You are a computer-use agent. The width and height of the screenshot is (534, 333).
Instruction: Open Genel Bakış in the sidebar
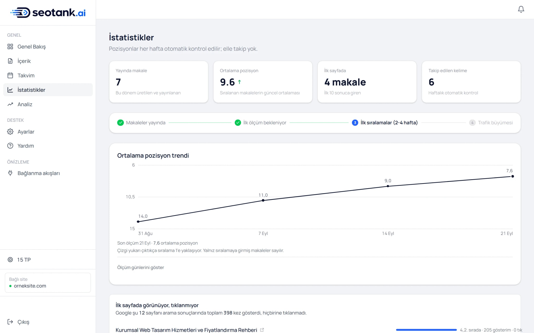pyautogui.click(x=48, y=47)
